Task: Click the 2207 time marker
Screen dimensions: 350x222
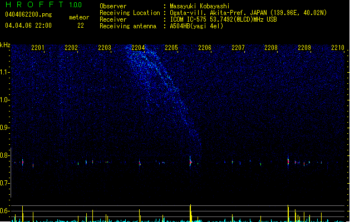Action: coord(238,48)
